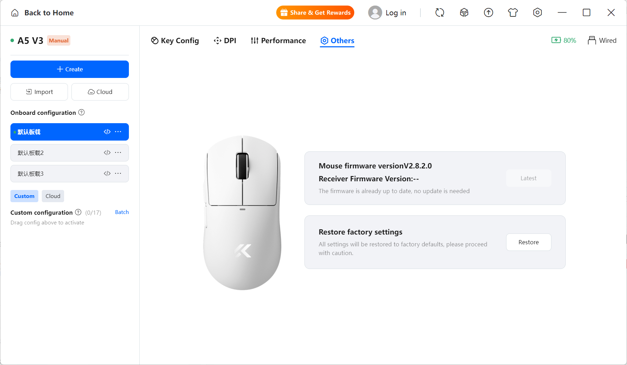Click the code icon on 默认板载2
This screenshot has height=365, width=627.
107,153
